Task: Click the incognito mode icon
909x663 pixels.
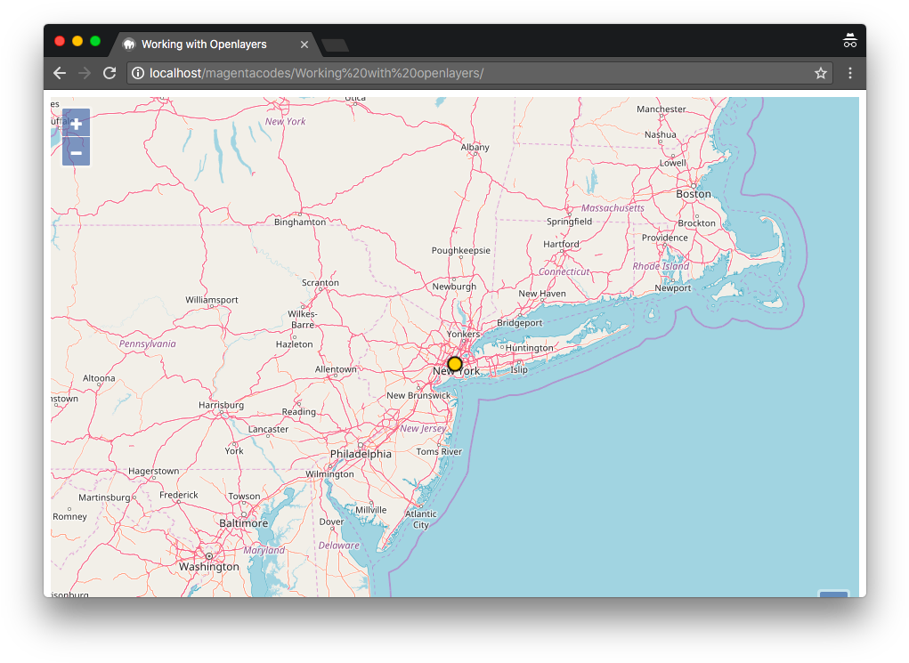Action: coord(850,41)
